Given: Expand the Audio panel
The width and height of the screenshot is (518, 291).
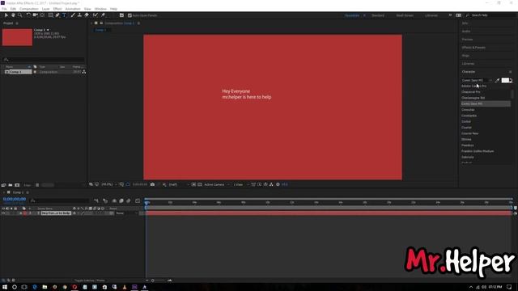Looking at the screenshot, I should coord(466,32).
